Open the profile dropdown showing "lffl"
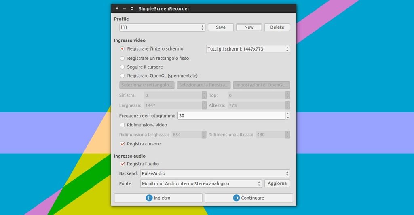Viewport: 414px width, 215px height. (162, 27)
